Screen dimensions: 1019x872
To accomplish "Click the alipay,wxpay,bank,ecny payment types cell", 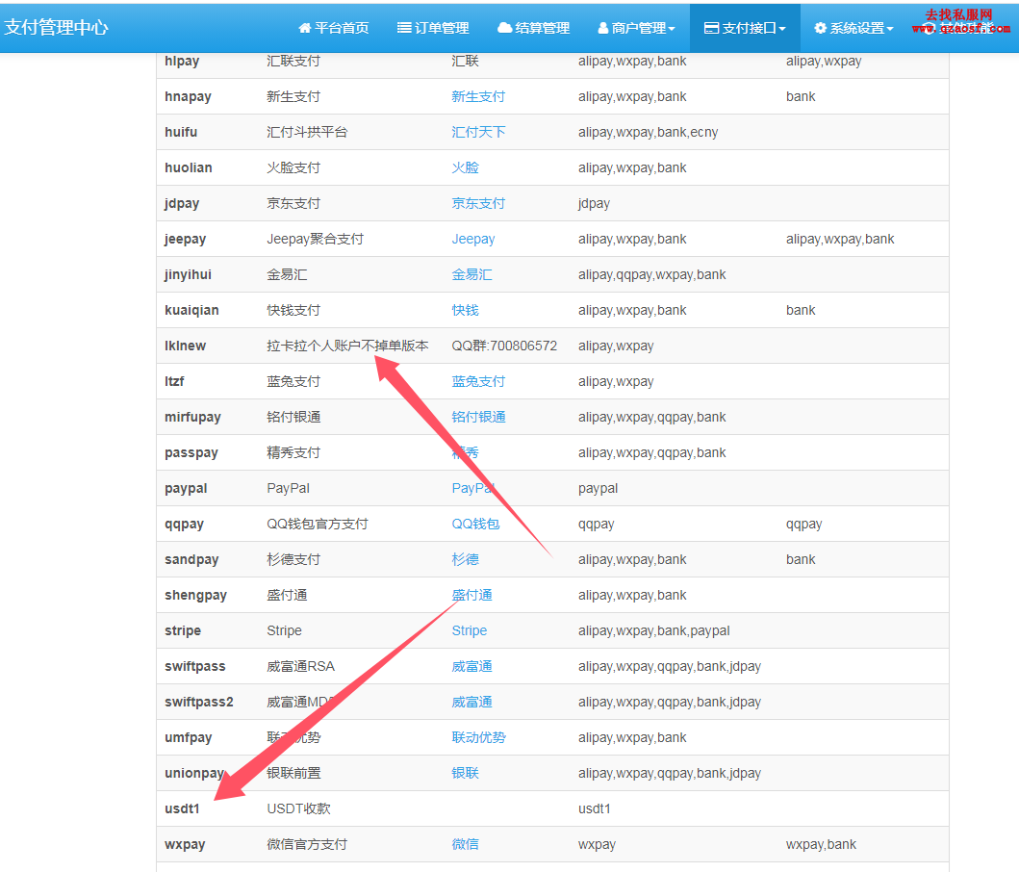I will pyautogui.click(x=648, y=133).
